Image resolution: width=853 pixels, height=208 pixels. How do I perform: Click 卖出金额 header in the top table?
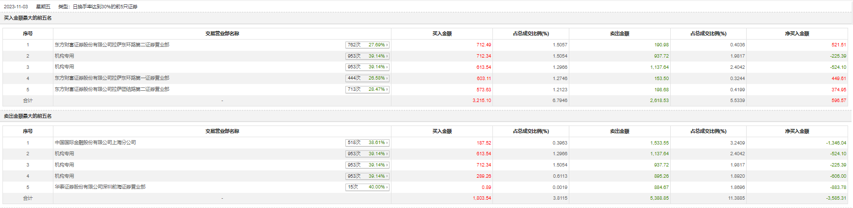coord(619,34)
